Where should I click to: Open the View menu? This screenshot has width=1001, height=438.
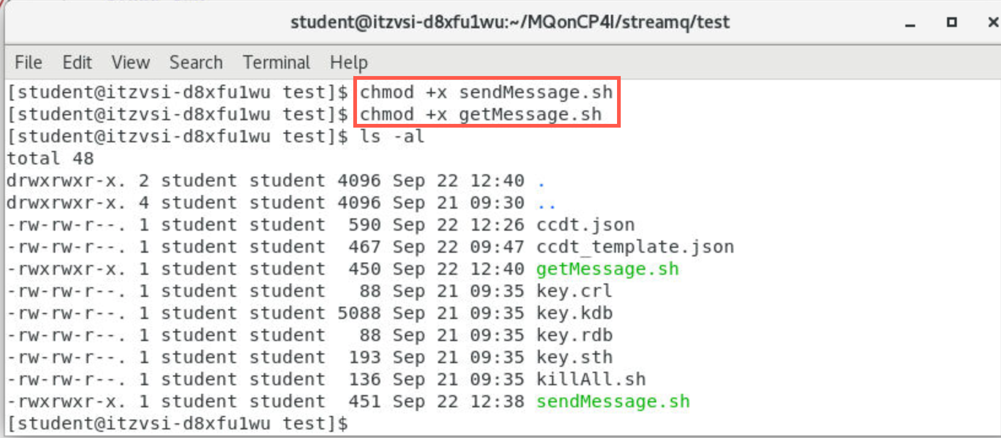tap(130, 63)
